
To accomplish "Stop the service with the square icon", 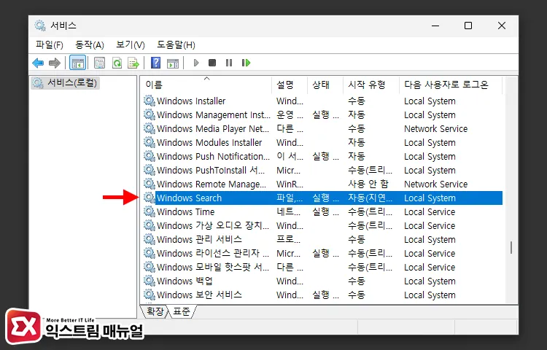I will [212, 63].
